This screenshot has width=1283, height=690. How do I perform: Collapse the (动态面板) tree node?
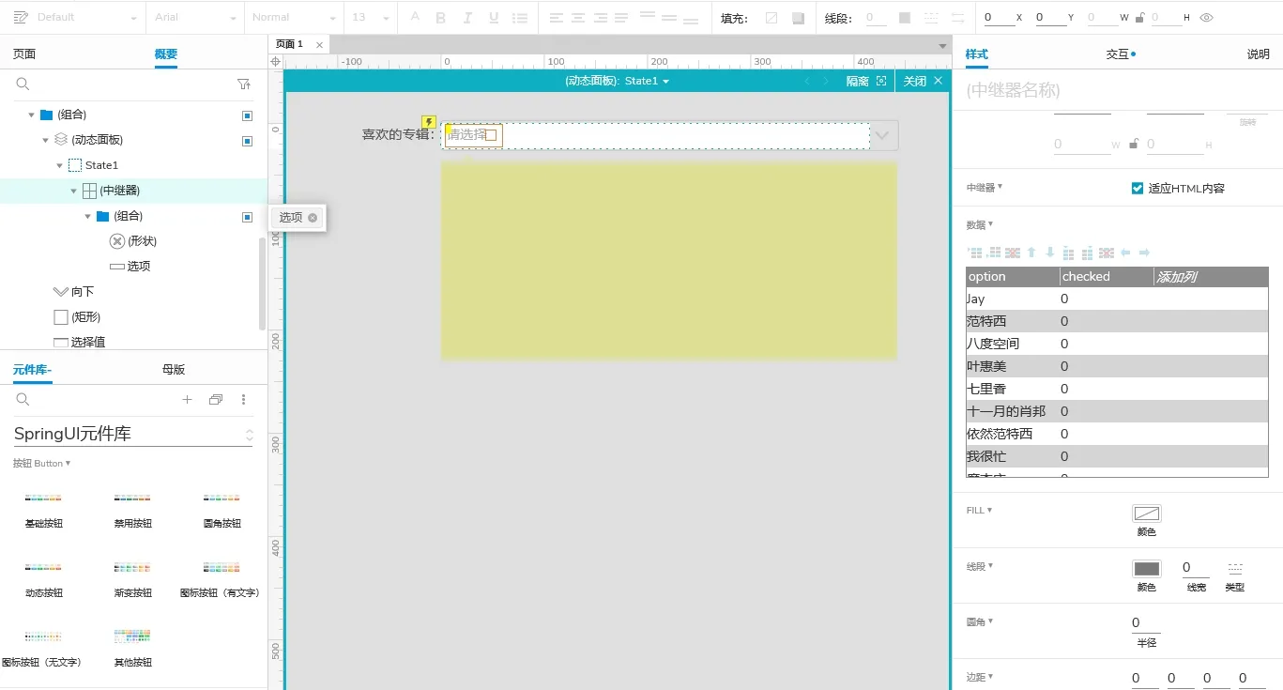click(45, 140)
